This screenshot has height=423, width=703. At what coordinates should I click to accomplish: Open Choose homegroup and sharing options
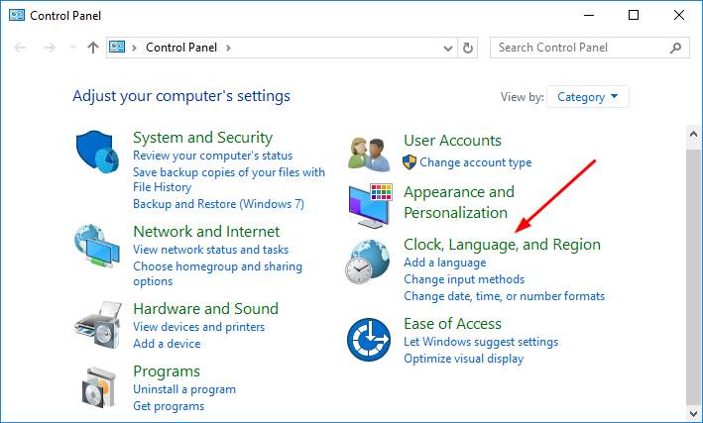pos(217,273)
